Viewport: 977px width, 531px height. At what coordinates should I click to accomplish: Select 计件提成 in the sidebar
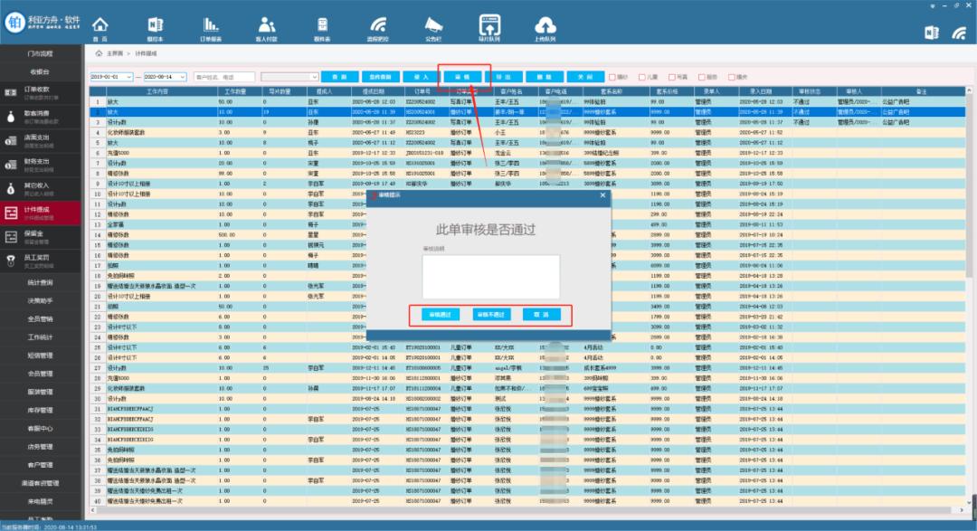(x=41, y=213)
